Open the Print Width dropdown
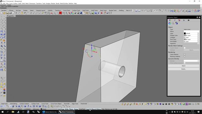202x114 pixels. click(198, 41)
